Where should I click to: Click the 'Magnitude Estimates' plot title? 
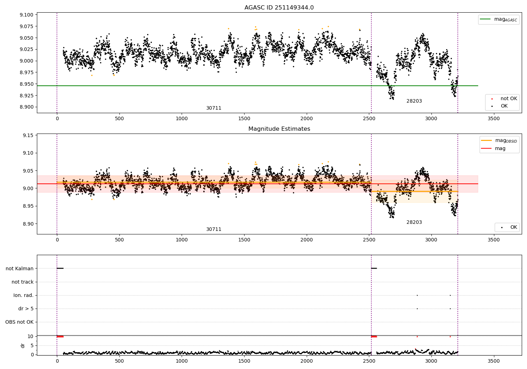(279, 129)
